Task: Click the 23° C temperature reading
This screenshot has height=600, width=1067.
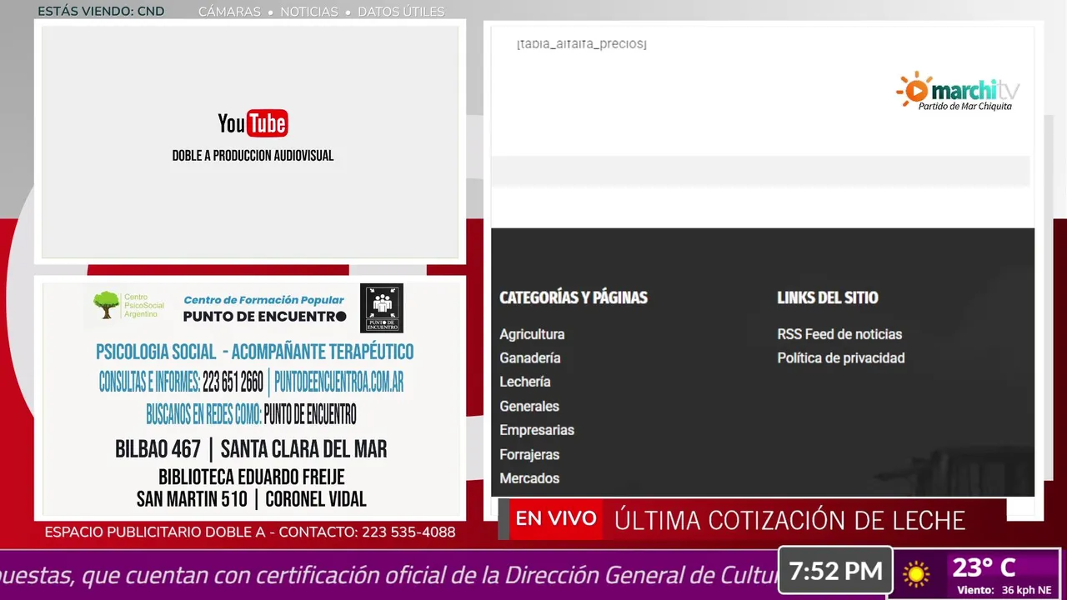Action: 984,568
